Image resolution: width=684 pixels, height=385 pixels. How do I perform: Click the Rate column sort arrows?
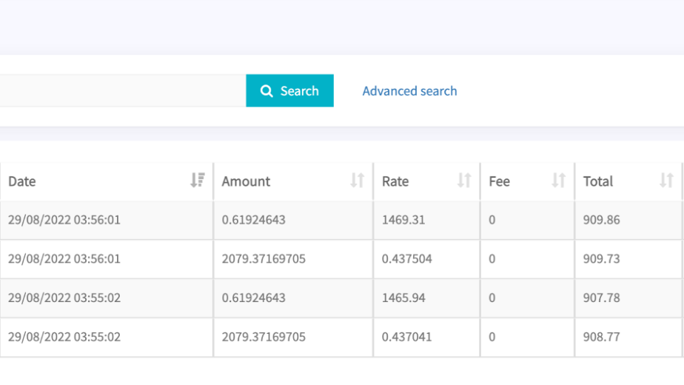464,181
